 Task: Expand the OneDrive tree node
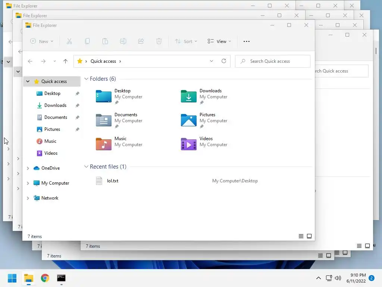click(x=28, y=168)
